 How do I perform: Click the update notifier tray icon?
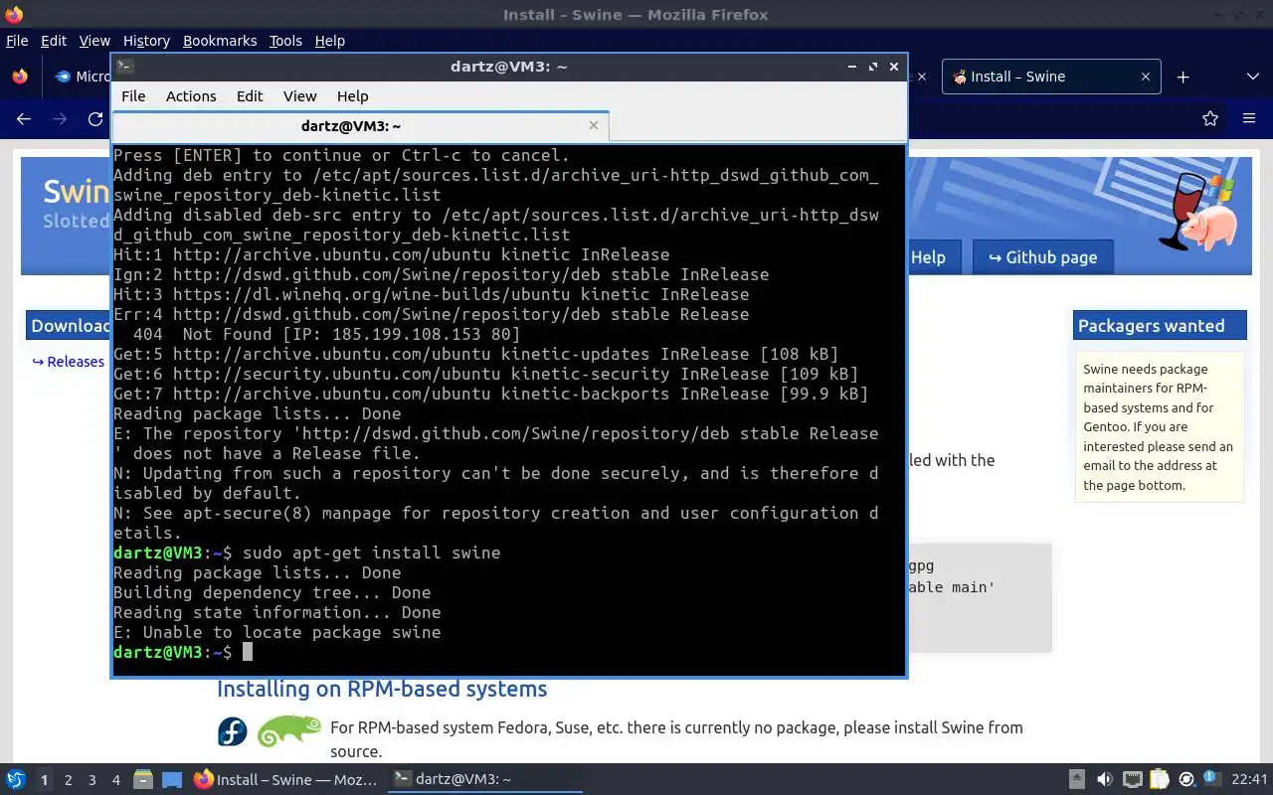pos(1185,780)
